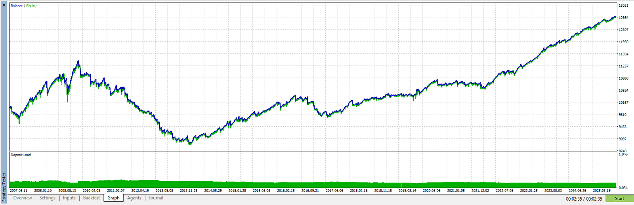Image resolution: width=634 pixels, height=205 pixels.
Task: Click the 2020.05.06 date label
Action: coord(432,190)
